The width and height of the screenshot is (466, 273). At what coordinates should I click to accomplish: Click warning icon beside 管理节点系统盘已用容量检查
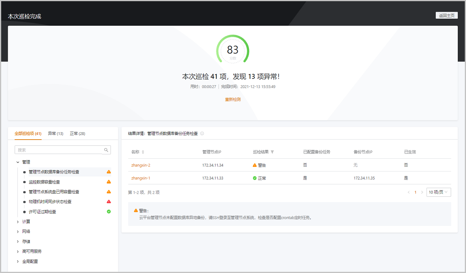coord(109,192)
